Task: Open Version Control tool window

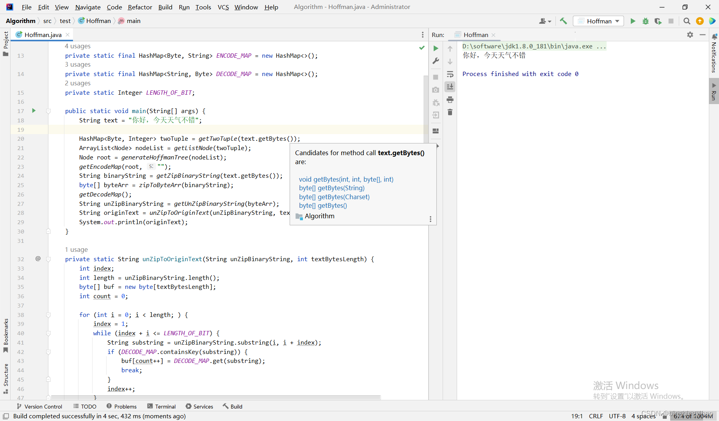Action: click(x=39, y=406)
